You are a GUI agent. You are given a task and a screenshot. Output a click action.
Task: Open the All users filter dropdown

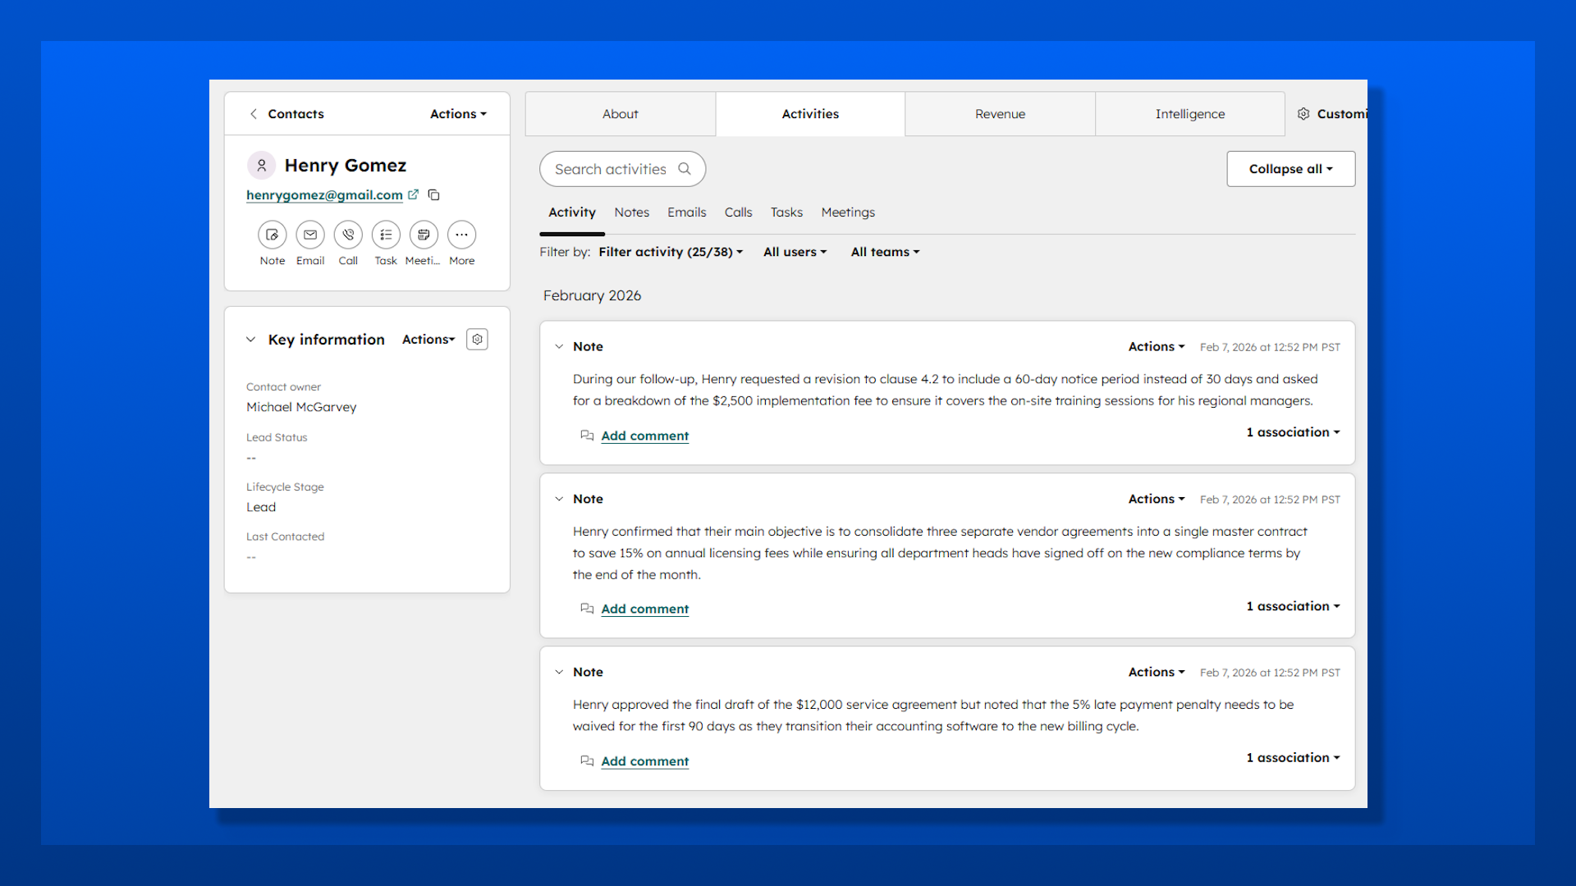(795, 252)
